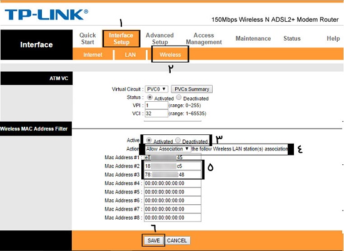This screenshot has width=344, height=251.
Task: Click the Mac Address #3 field
Action: click(173, 175)
